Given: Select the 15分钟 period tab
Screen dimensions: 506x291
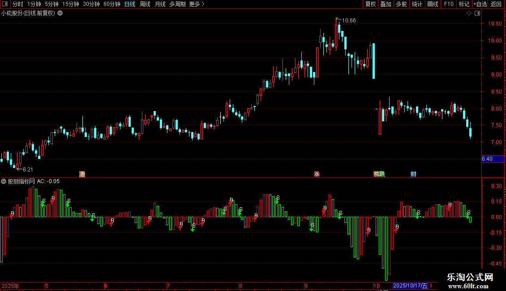Looking at the screenshot, I should (x=71, y=4).
